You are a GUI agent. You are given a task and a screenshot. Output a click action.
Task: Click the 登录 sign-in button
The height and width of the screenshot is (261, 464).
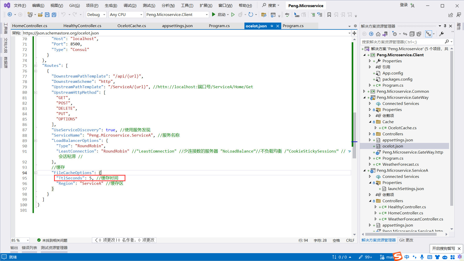(404, 5)
